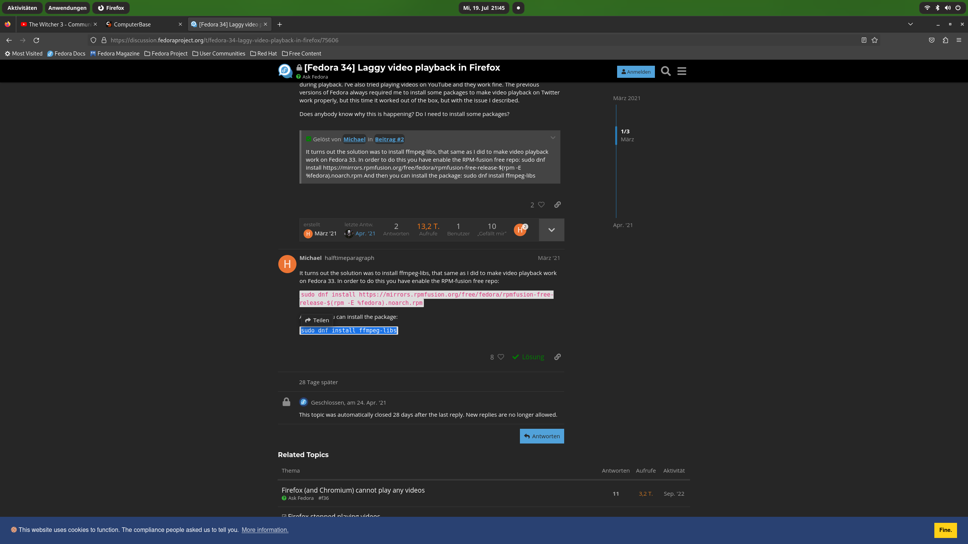968x544 pixels.
Task: Copy link to the first post
Action: point(557,204)
